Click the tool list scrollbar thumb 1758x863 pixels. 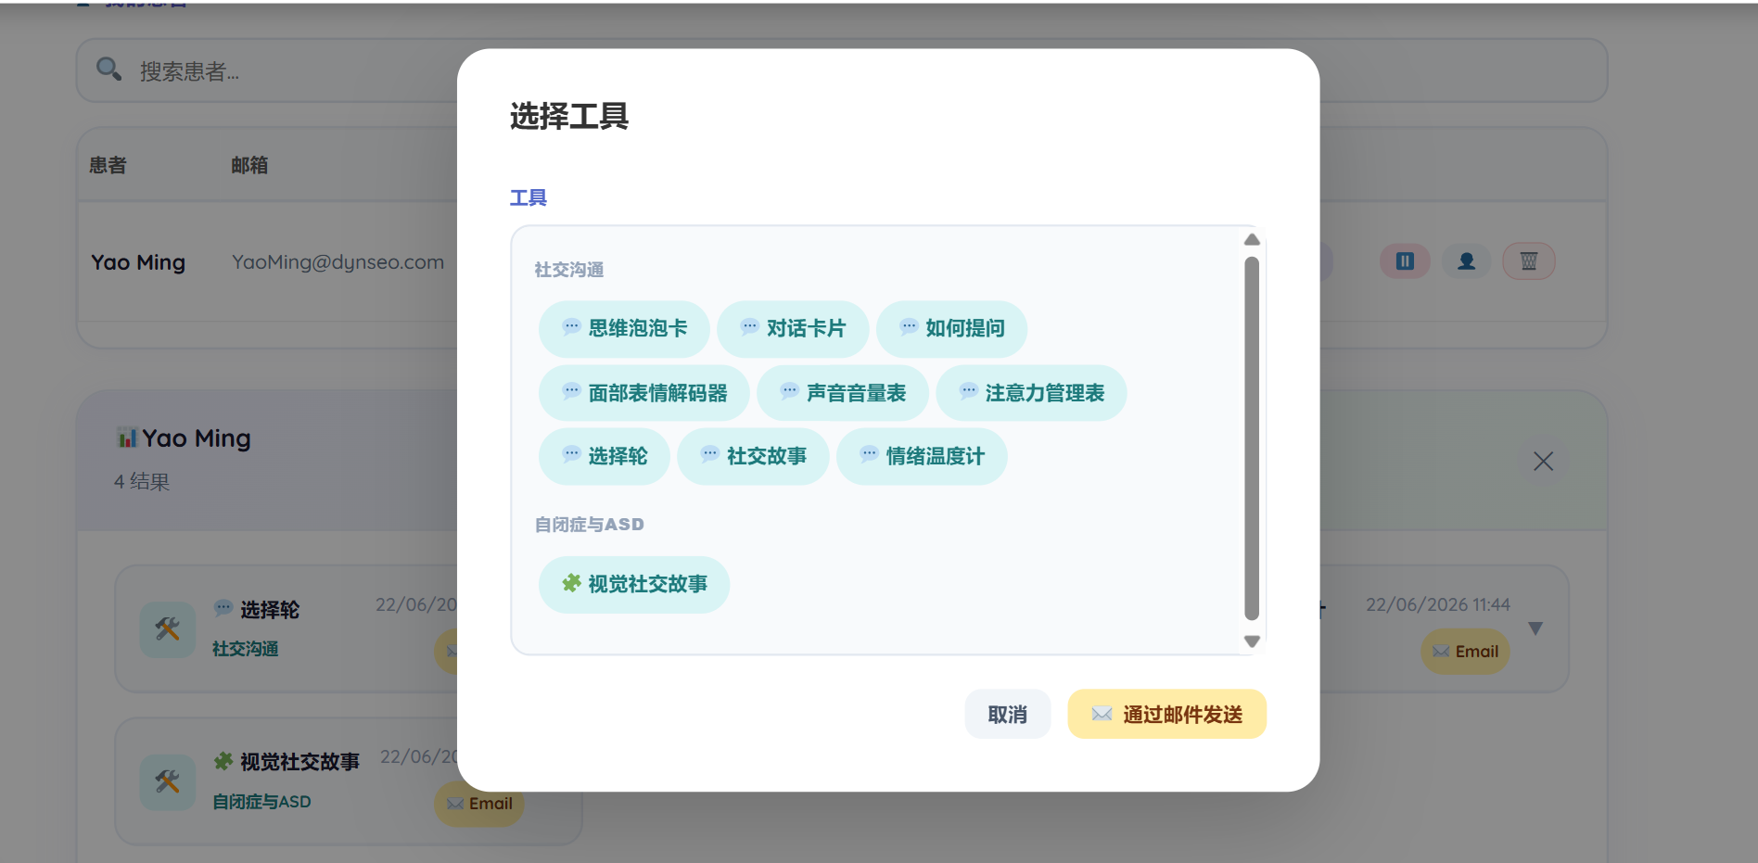coord(1252,438)
